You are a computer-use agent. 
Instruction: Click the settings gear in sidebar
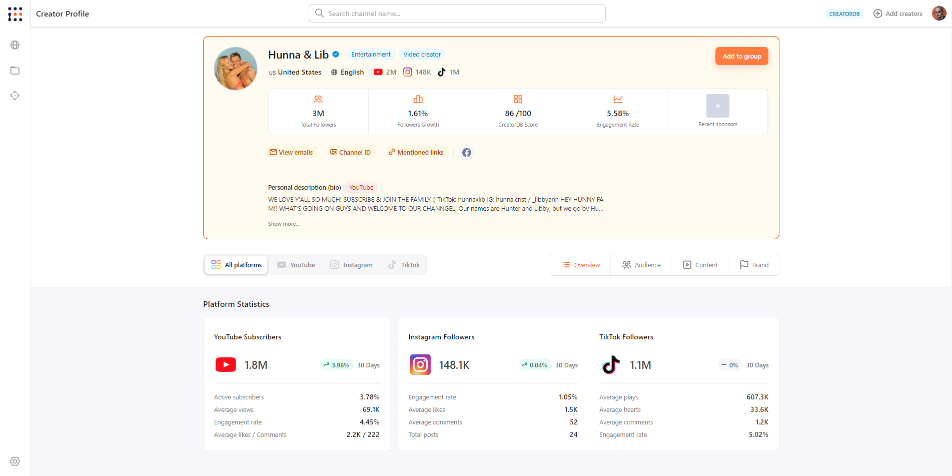(x=15, y=461)
